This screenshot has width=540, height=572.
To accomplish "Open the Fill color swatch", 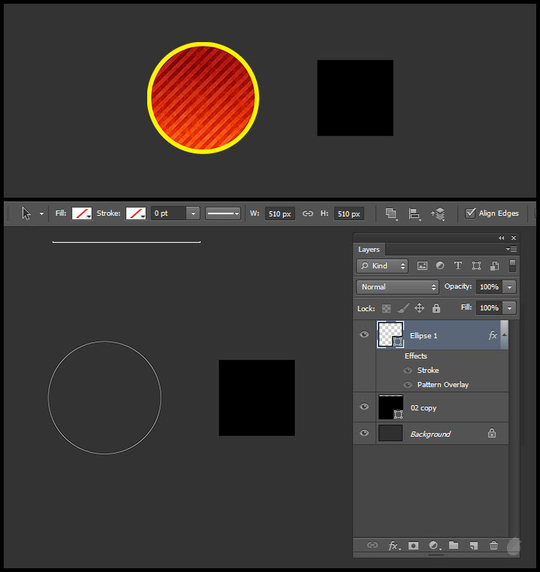I will click(82, 213).
